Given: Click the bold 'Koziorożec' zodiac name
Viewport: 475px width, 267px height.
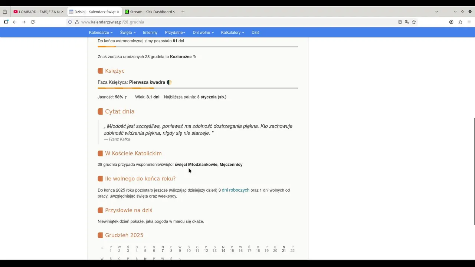Looking at the screenshot, I should pyautogui.click(x=181, y=57).
